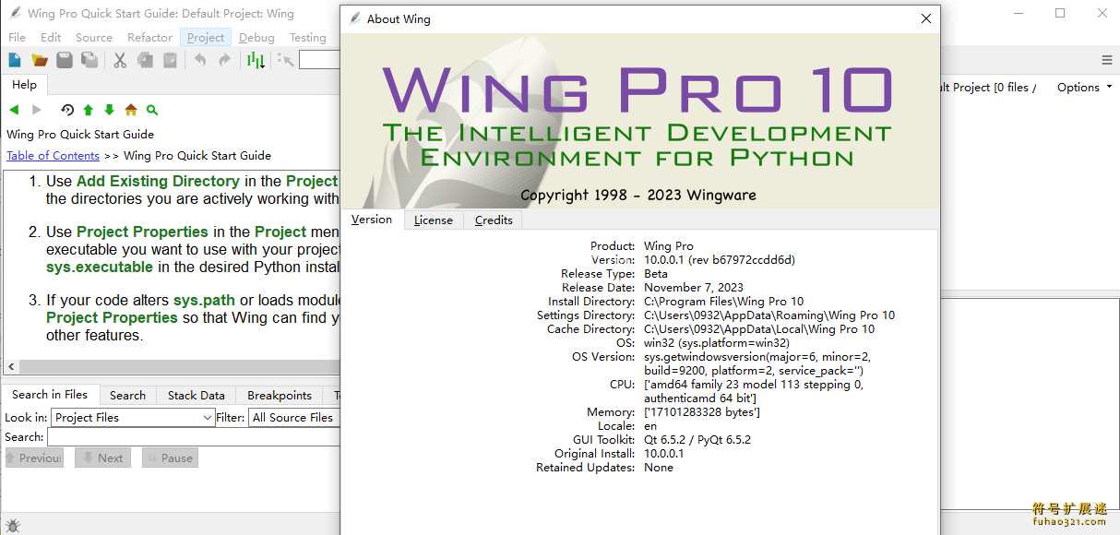Screen dimensions: 1120x535
Task: Click the Cut scissors icon
Action: pos(120,60)
